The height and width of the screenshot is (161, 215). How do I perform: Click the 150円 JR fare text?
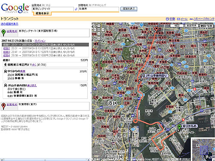pyautogui.click(x=83, y=85)
